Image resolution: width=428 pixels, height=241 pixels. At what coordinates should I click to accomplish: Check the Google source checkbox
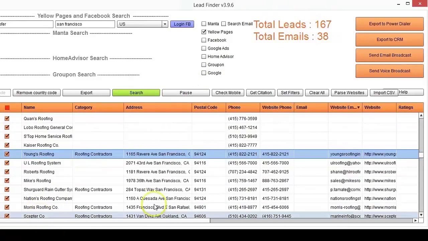click(x=204, y=73)
